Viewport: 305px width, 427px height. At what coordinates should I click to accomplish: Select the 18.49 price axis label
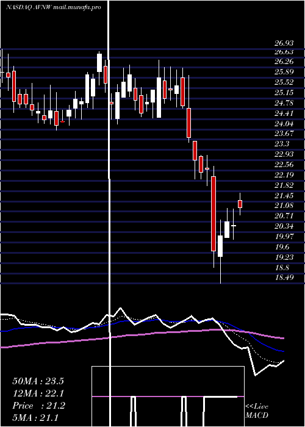coord(284,278)
